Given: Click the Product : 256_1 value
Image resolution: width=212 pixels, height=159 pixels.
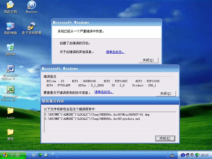Looking at the screenshot, I should point(144,85).
